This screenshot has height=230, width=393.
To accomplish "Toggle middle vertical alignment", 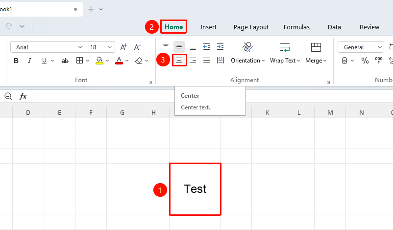I will point(179,47).
